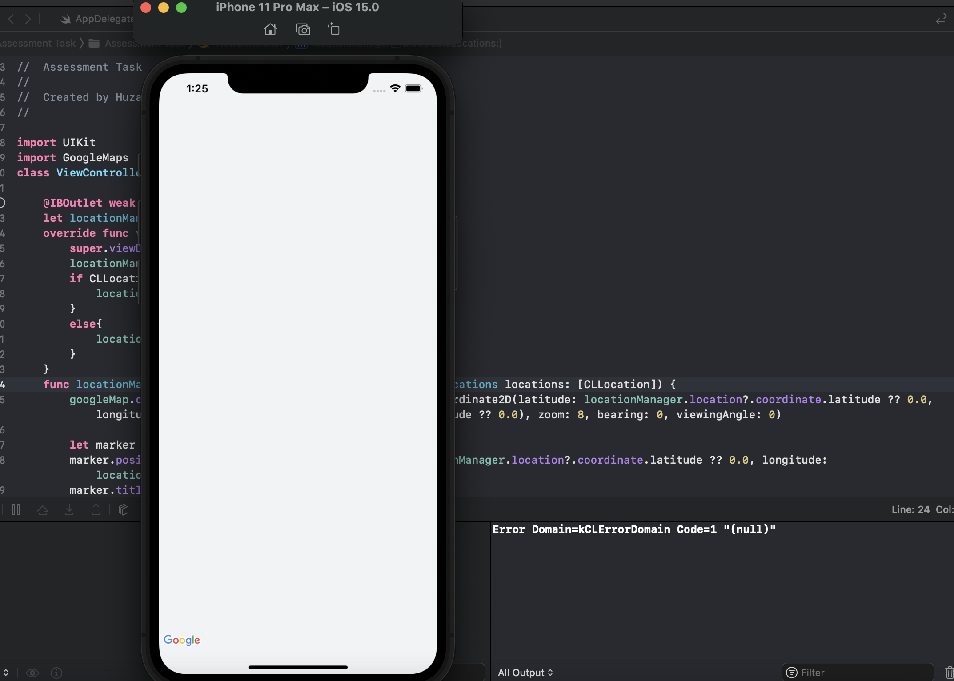Open Debug View Hierarchy icon
This screenshot has height=681, width=954.
124,509
